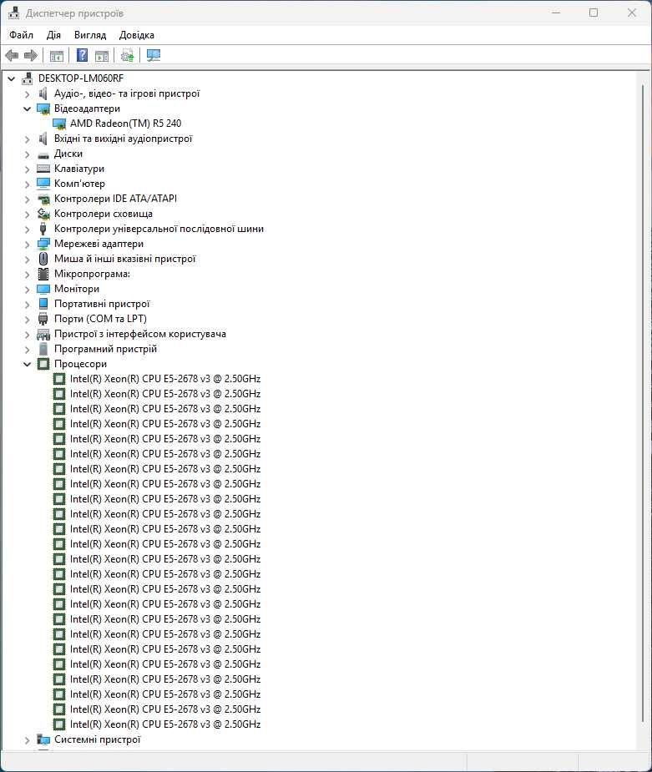This screenshot has height=772, width=652.
Task: Select the Контролери IDE ATA/ATAPI label
Action: point(115,199)
